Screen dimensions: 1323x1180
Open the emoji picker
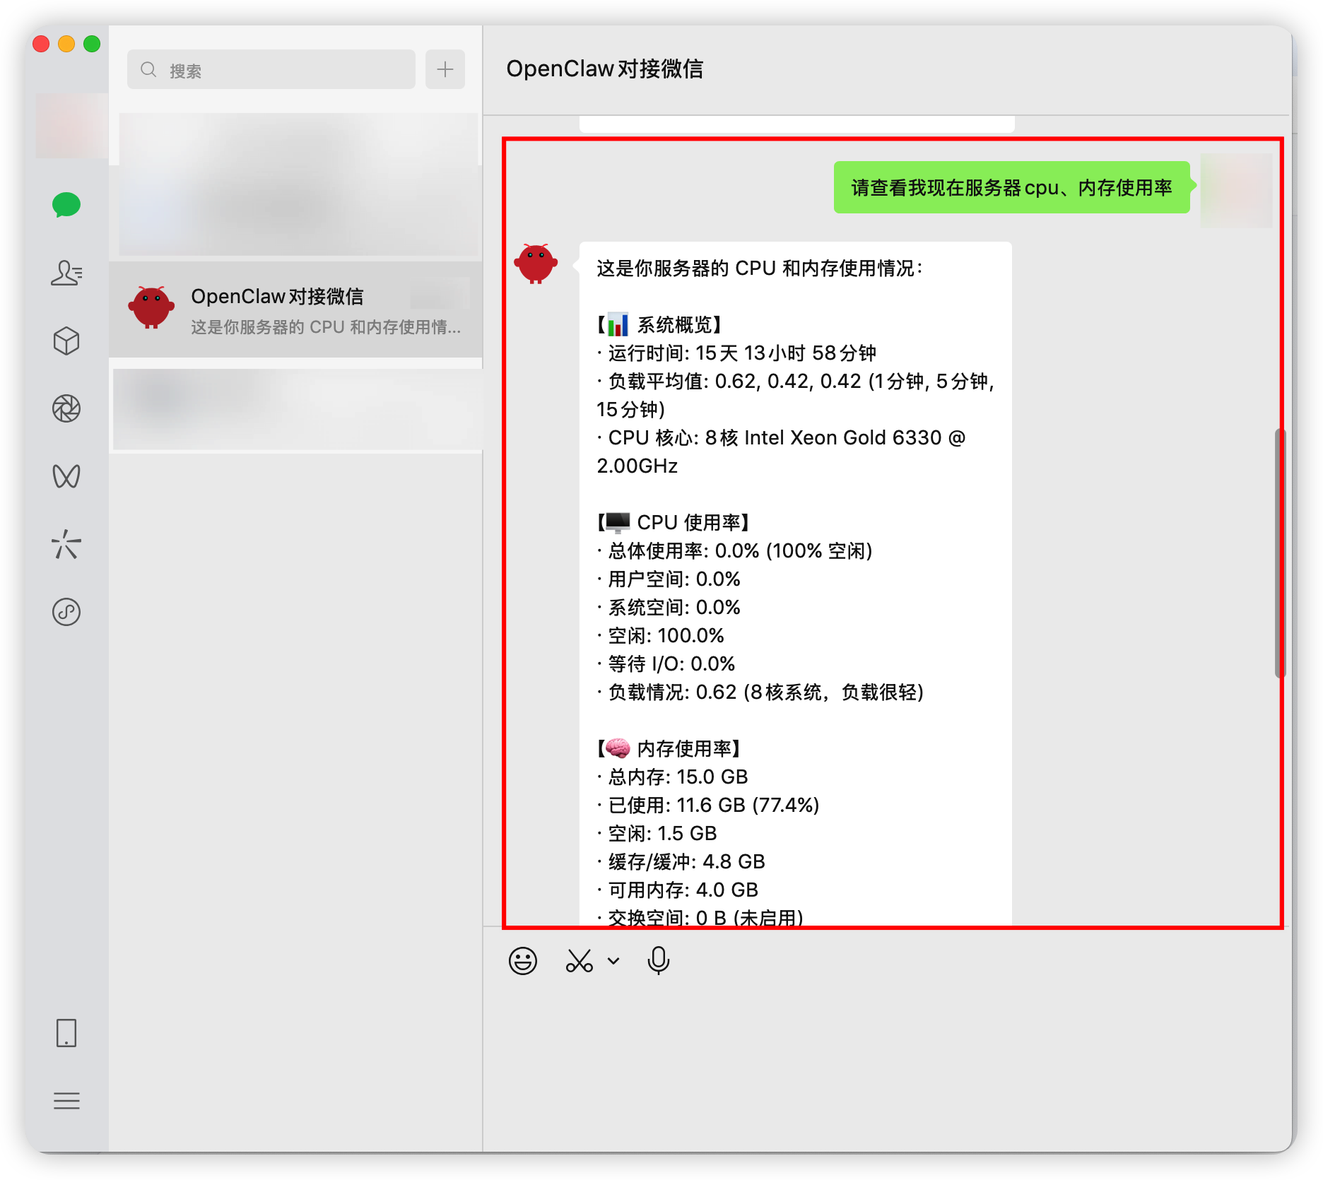pos(523,961)
